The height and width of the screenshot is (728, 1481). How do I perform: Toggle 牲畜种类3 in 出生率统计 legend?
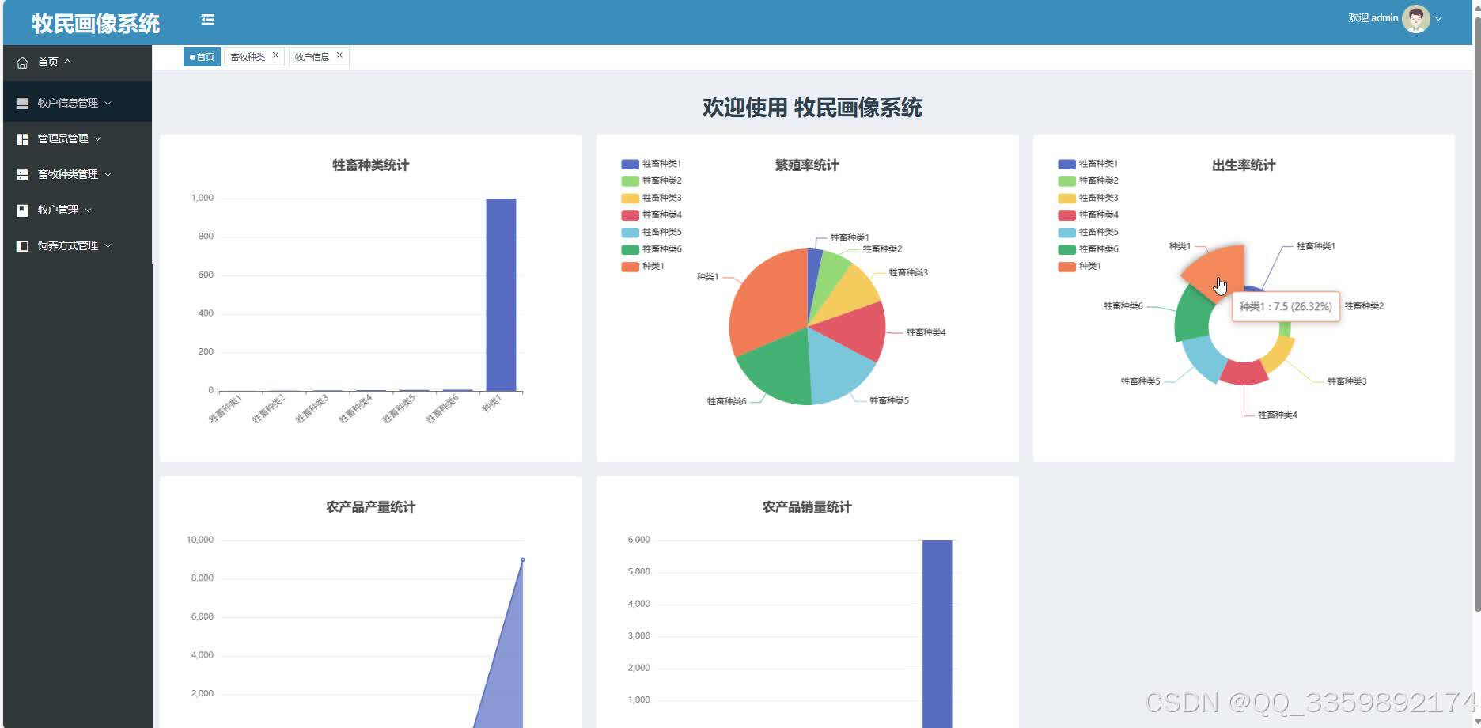1088,198
